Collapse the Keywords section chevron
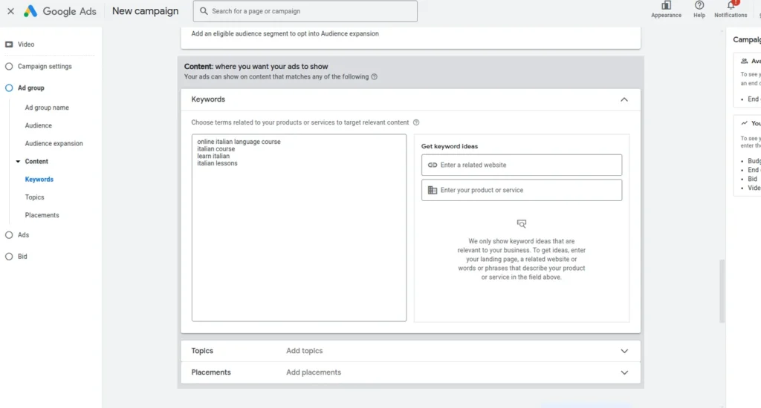The height and width of the screenshot is (408, 761). [x=624, y=99]
